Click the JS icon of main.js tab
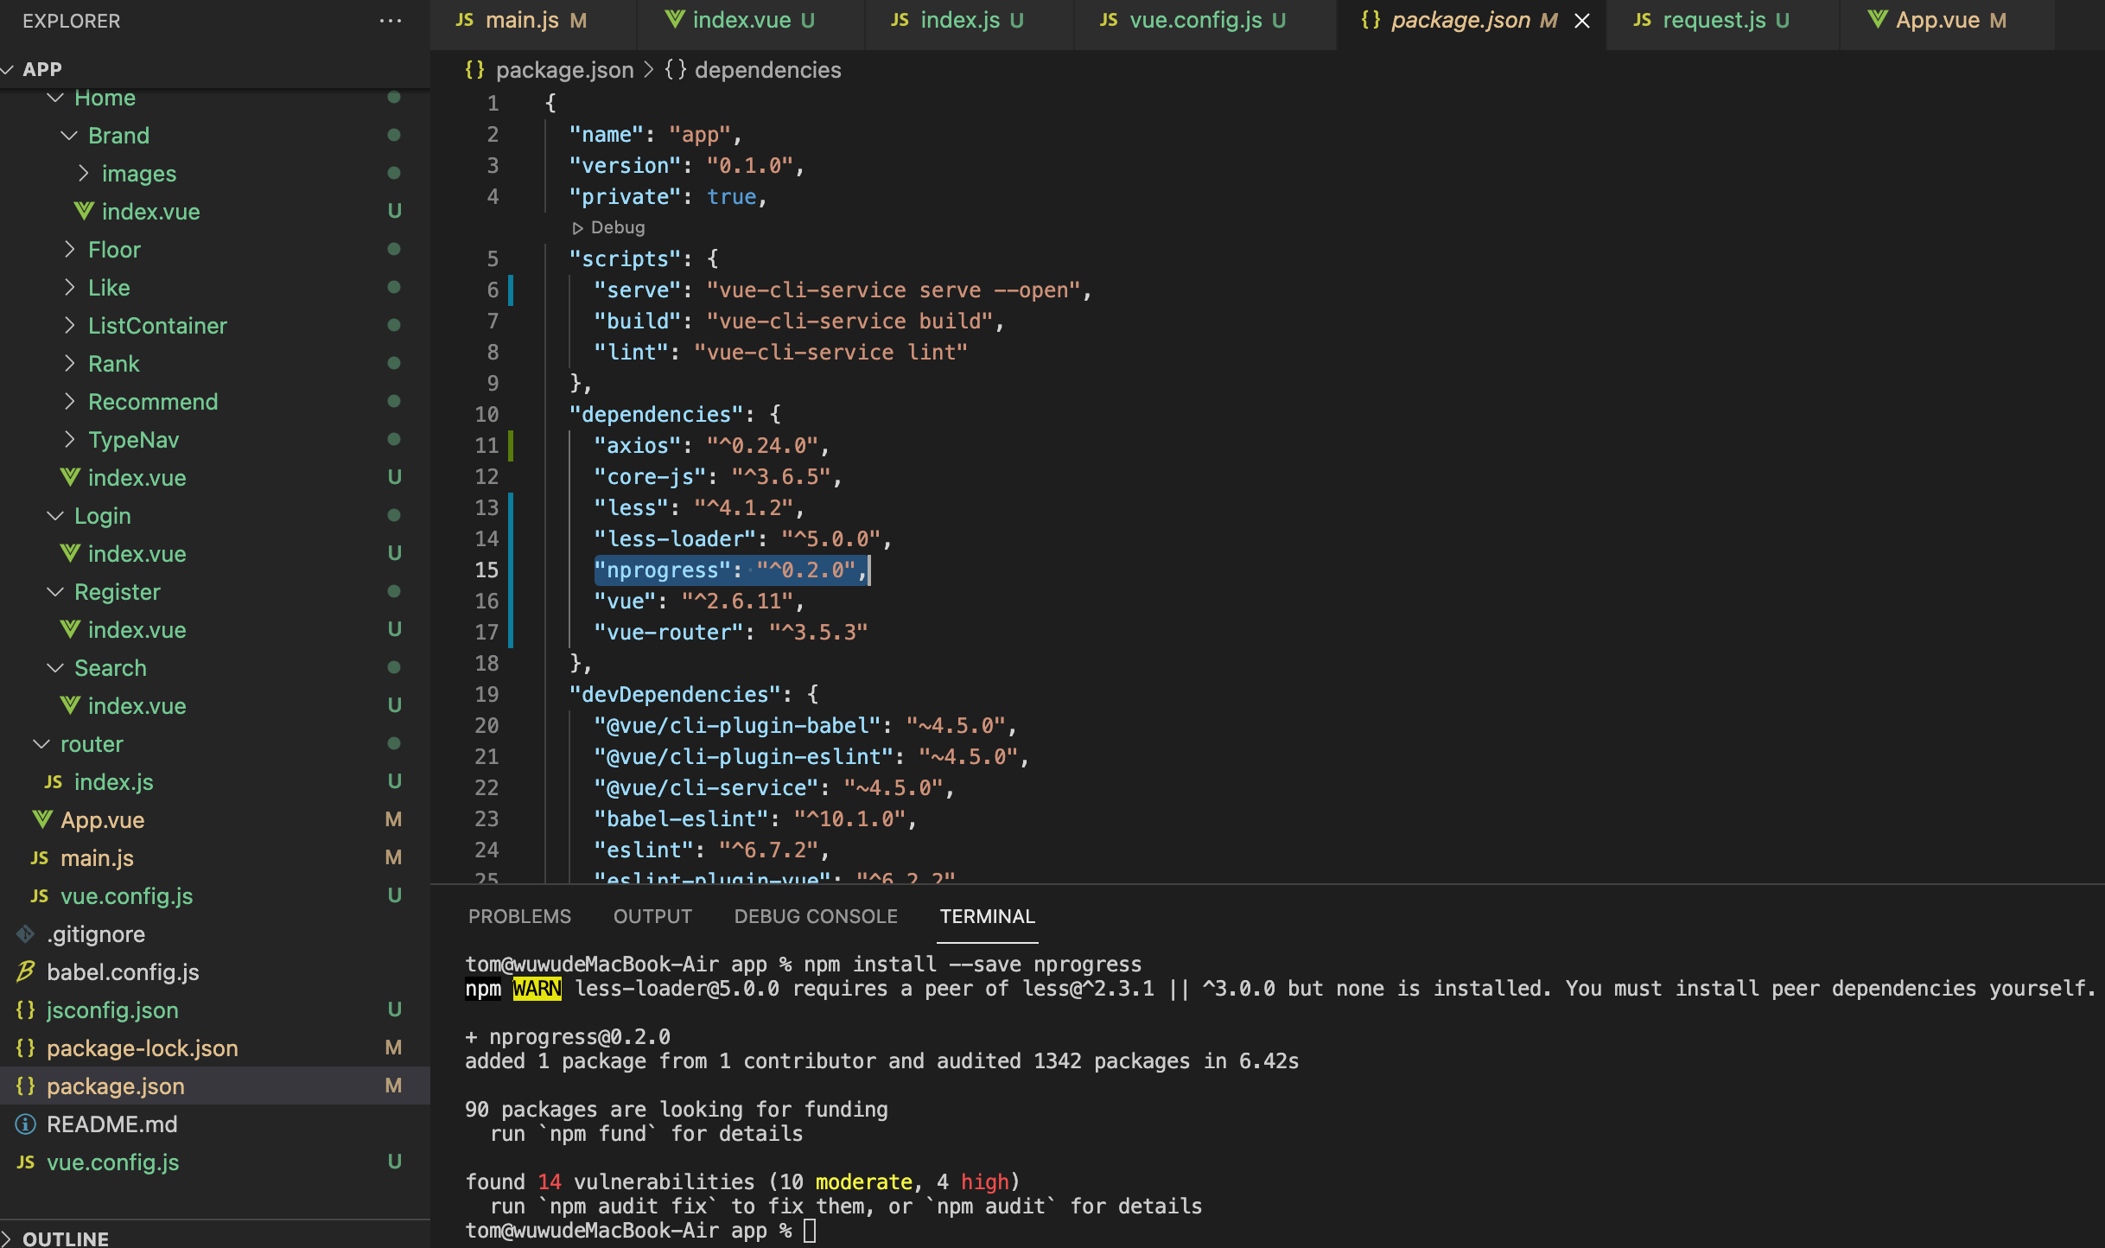Screen dimensions: 2105x1248 tap(465, 20)
